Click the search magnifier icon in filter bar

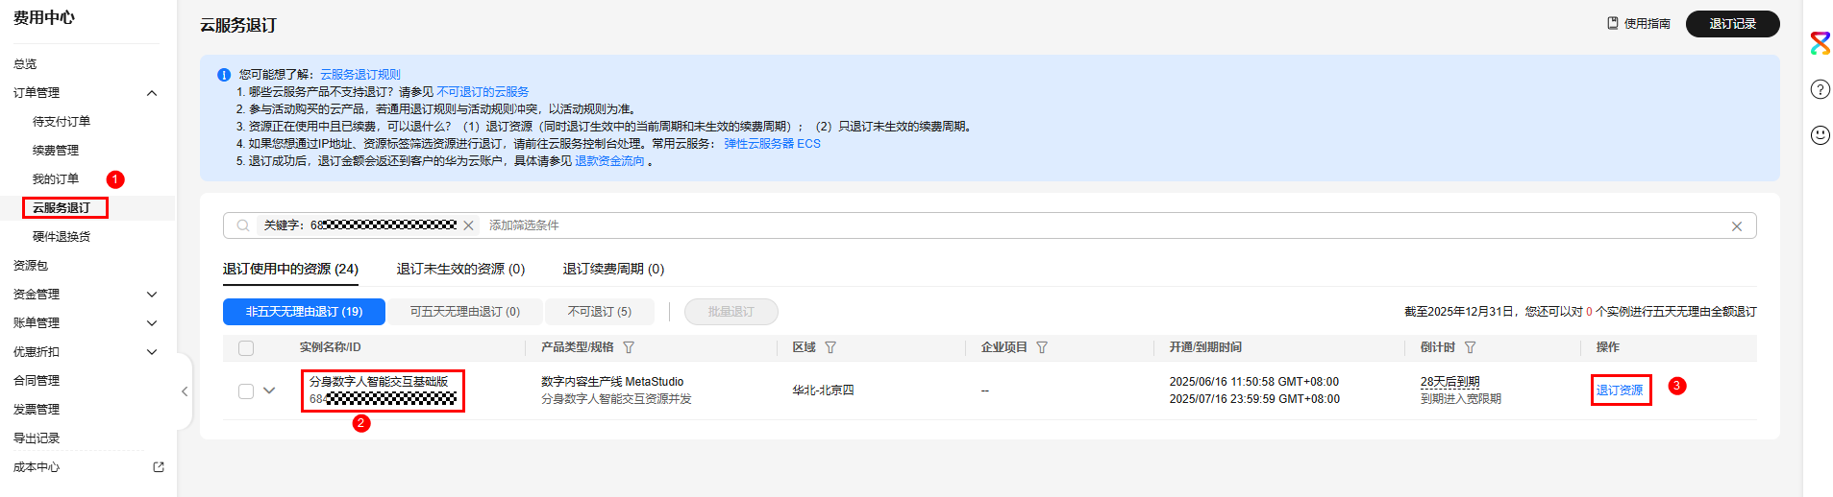243,225
